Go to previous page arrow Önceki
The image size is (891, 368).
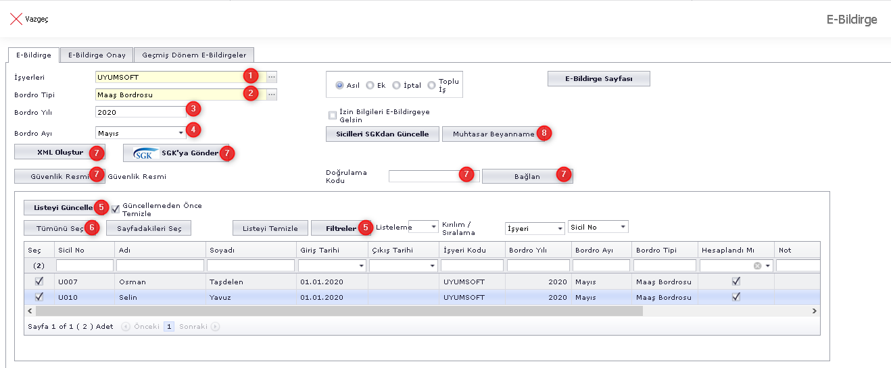(126, 326)
